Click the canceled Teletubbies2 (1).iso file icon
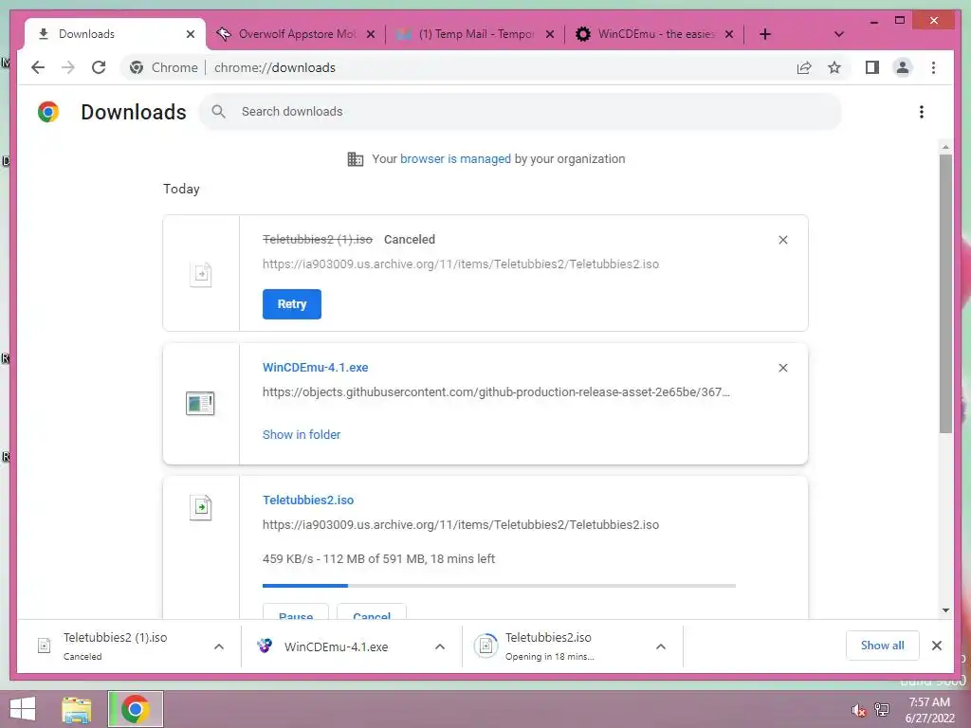The image size is (971, 728). point(201,274)
